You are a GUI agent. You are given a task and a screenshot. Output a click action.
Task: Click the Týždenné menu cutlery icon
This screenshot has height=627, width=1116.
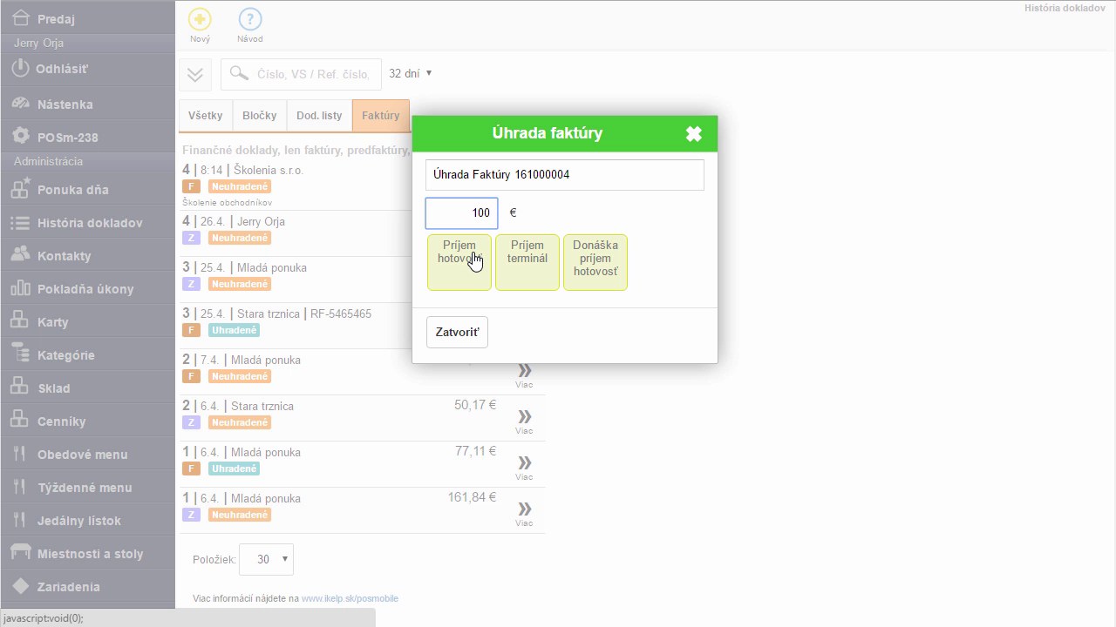(20, 487)
